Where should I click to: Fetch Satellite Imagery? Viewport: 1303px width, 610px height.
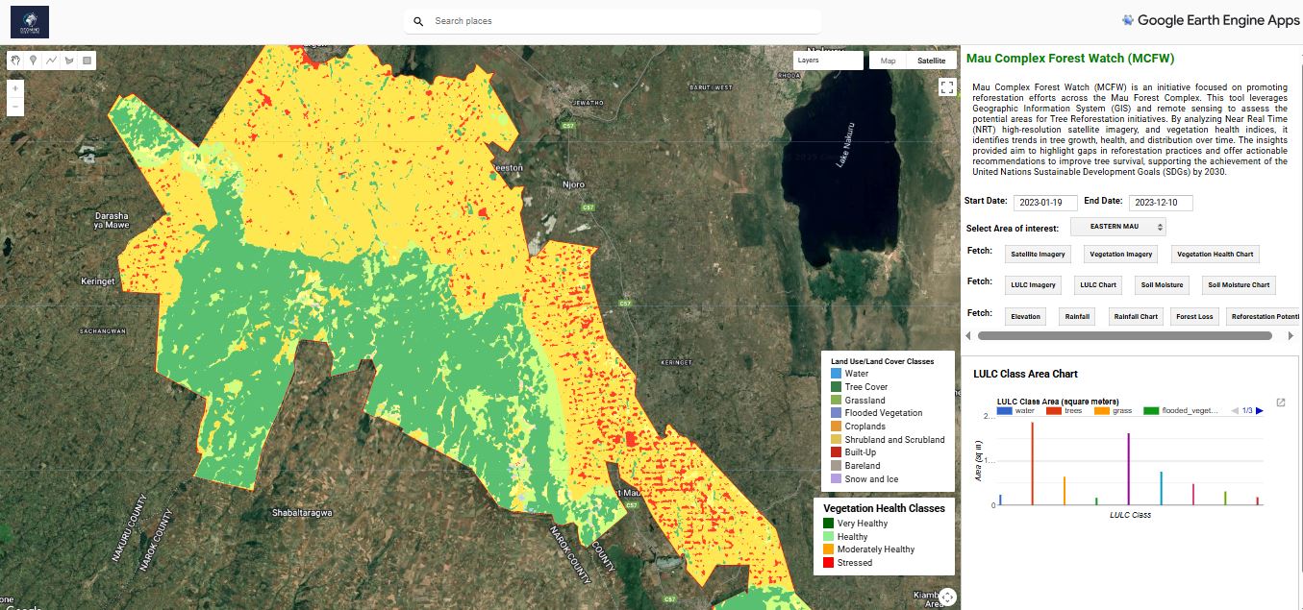tap(1039, 255)
